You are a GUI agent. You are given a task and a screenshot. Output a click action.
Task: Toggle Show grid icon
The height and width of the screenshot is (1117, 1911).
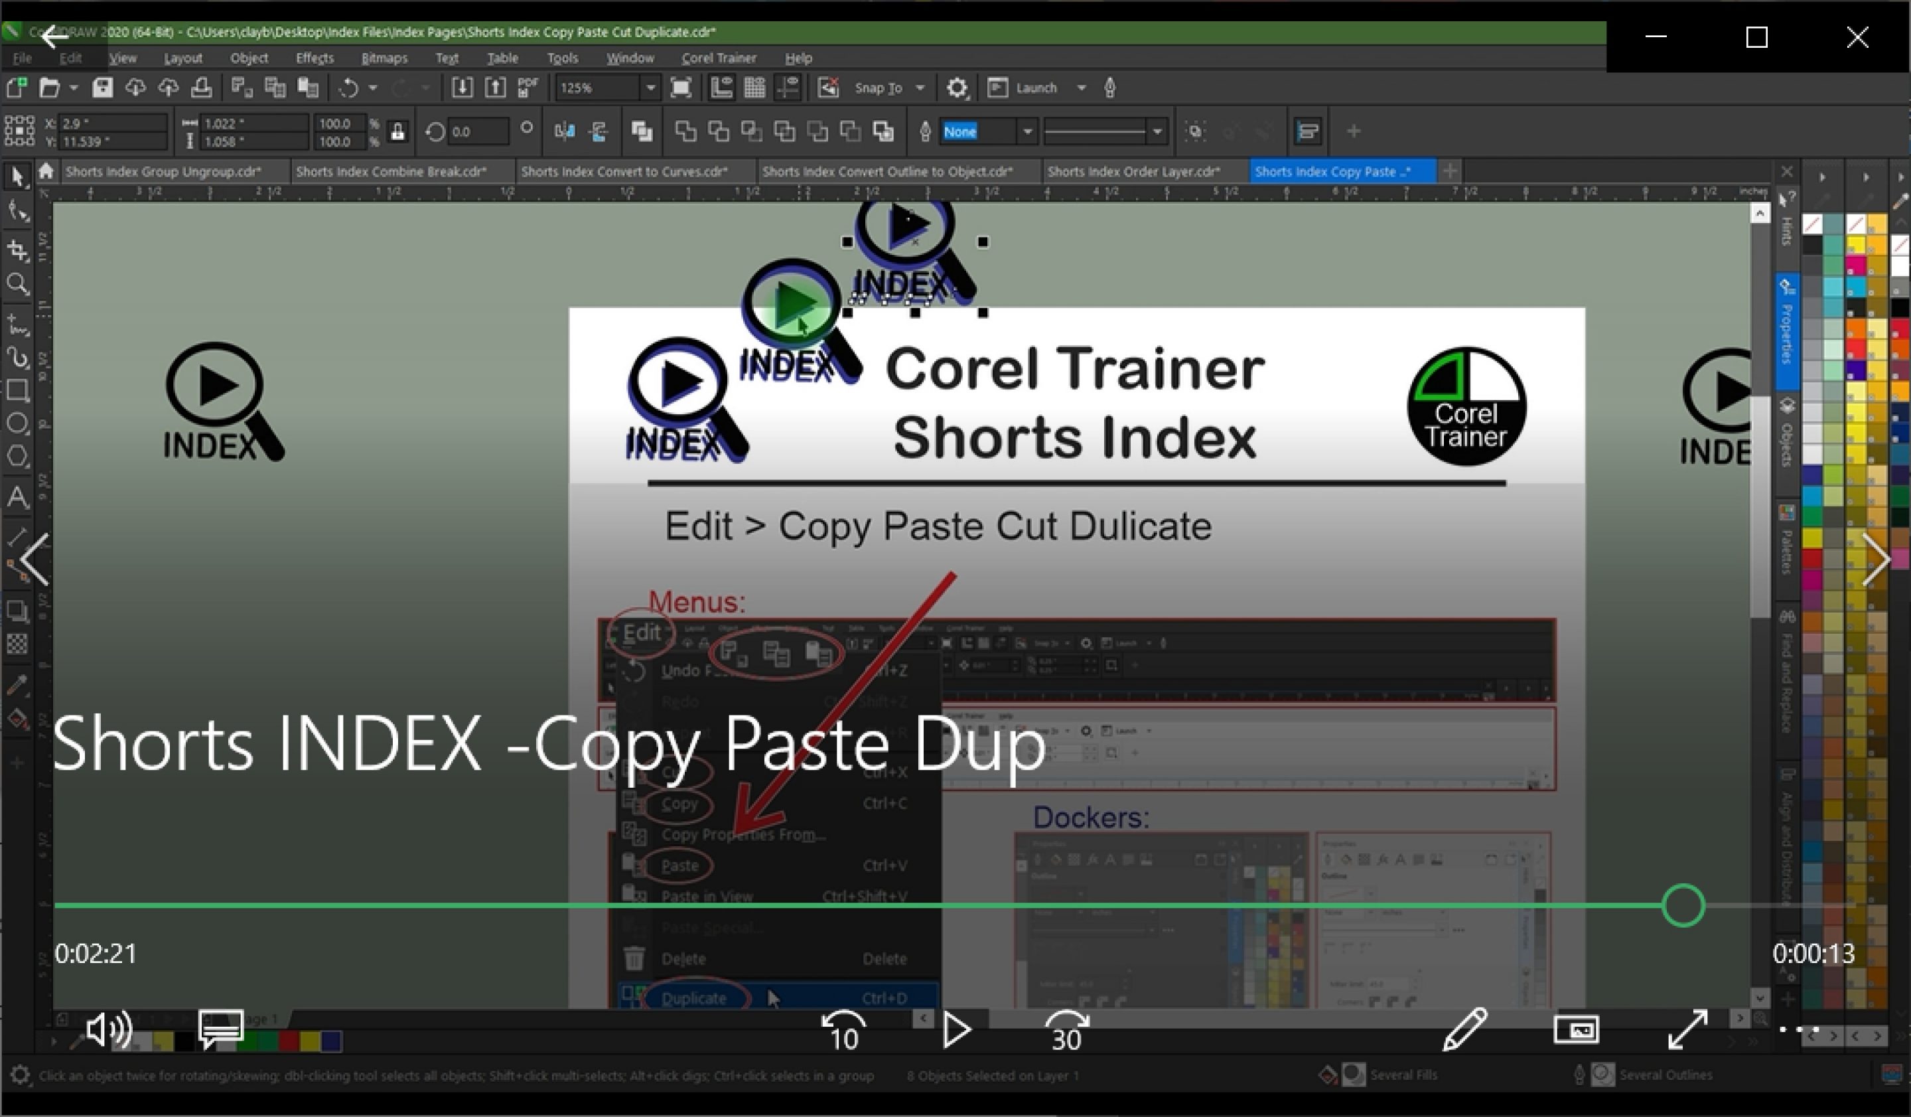[x=754, y=88]
